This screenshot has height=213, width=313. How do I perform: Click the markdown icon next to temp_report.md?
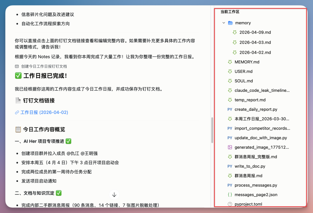coord(230,100)
